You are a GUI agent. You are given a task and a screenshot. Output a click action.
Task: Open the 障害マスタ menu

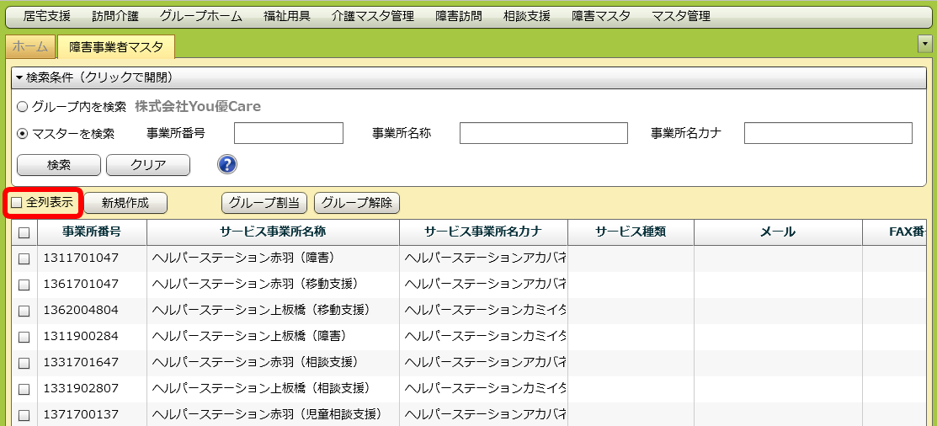(600, 16)
